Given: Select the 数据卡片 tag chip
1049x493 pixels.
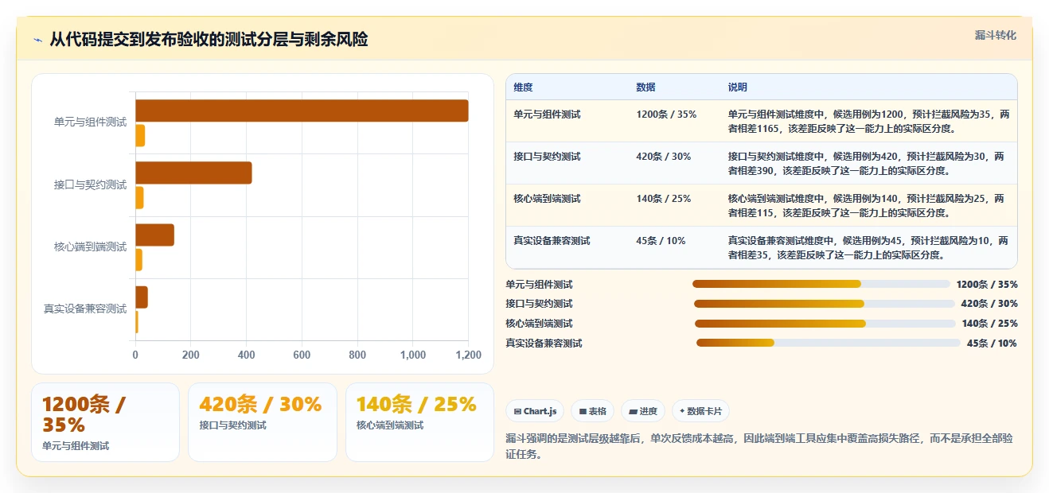Looking at the screenshot, I should pos(700,411).
